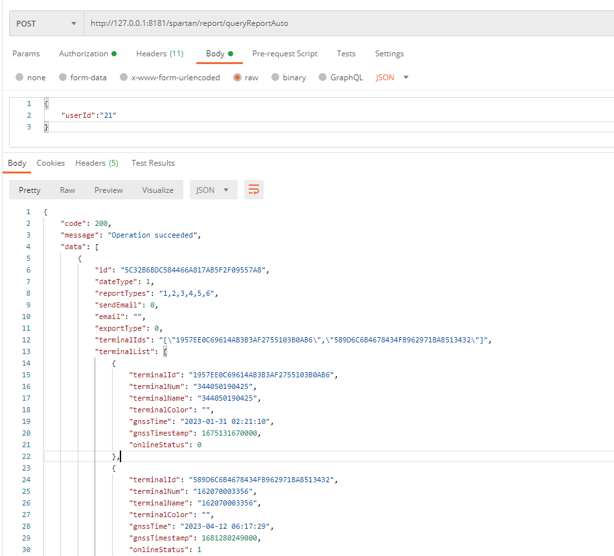Screen dimensions: 614x556
Task: Switch to the Params tab
Action: [x=26, y=54]
